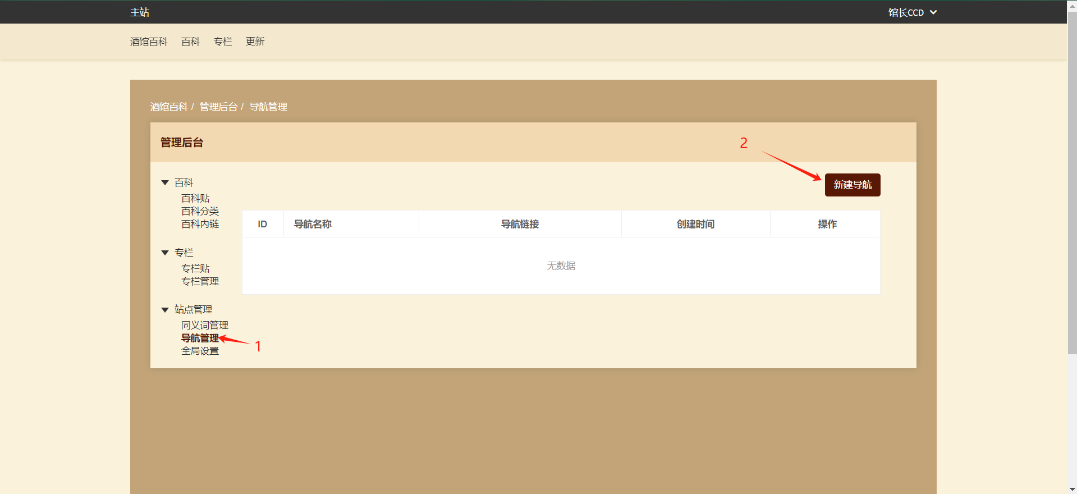Open 全局设置 in the sidebar
This screenshot has width=1077, height=494.
(200, 351)
